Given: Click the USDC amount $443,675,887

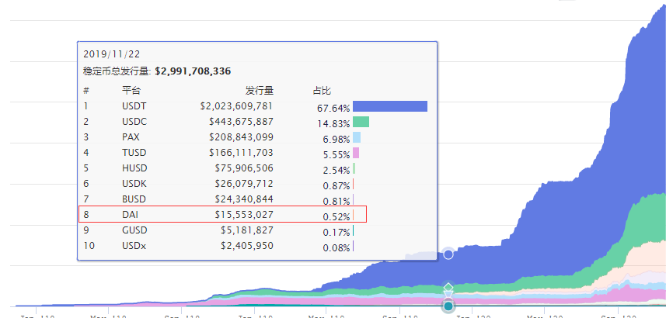Looking at the screenshot, I should (x=241, y=122).
